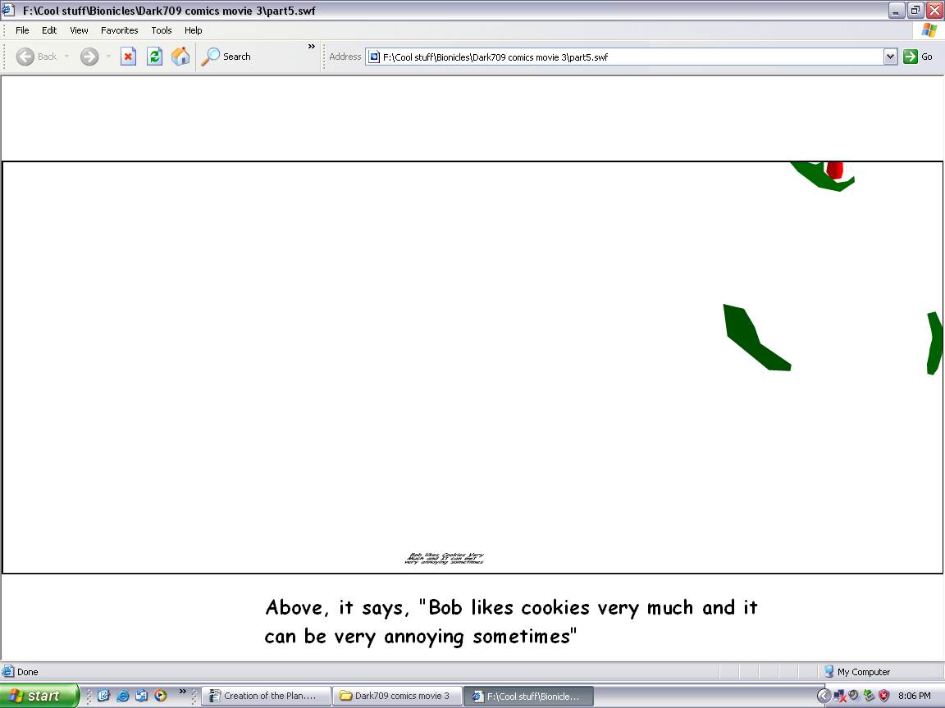Click the Home icon
Viewport: 945px width, 708px height.
coord(180,57)
